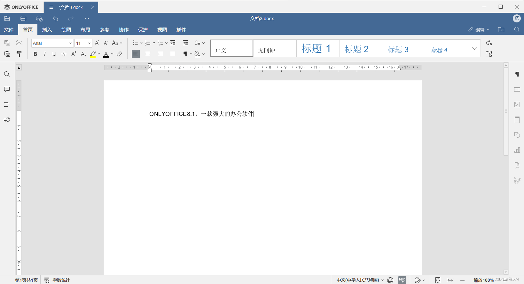Apply the 标题 2 style
The height and width of the screenshot is (284, 524).
tap(361, 48)
